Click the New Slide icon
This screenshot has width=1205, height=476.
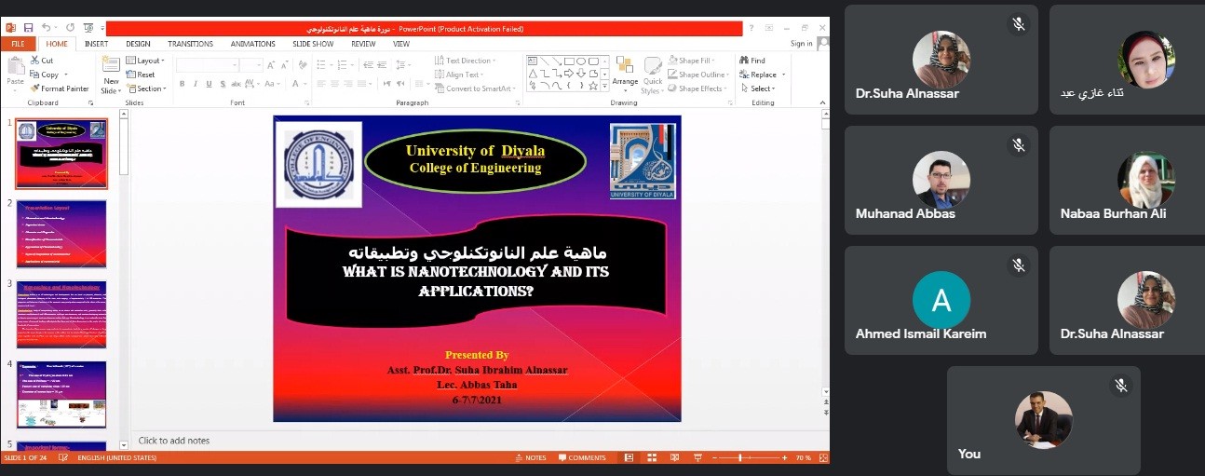(x=111, y=64)
